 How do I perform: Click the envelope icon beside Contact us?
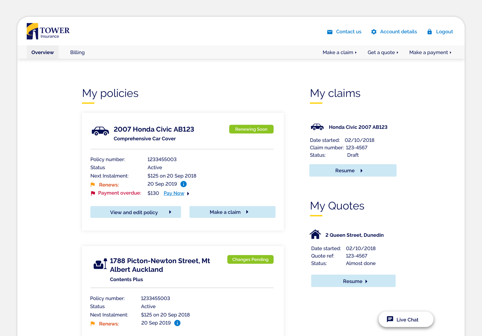pyautogui.click(x=330, y=32)
